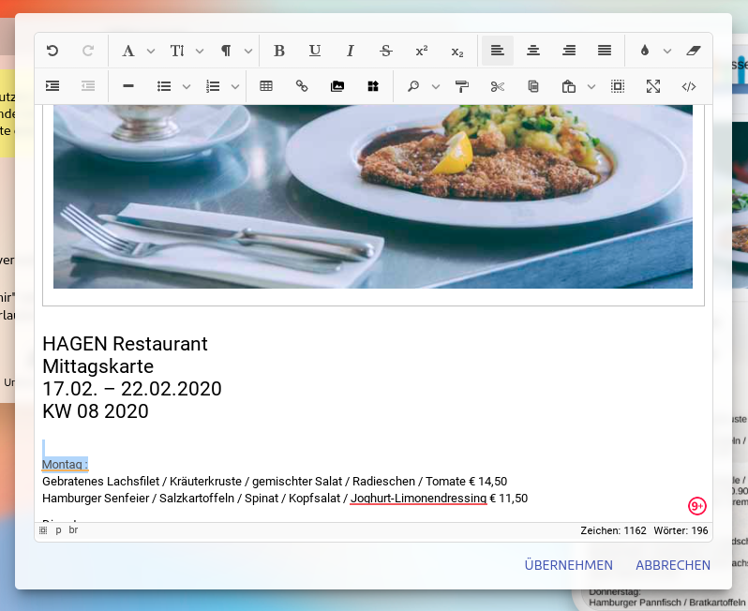The image size is (748, 611).
Task: Toggle subscript formatting
Action: coord(457,51)
